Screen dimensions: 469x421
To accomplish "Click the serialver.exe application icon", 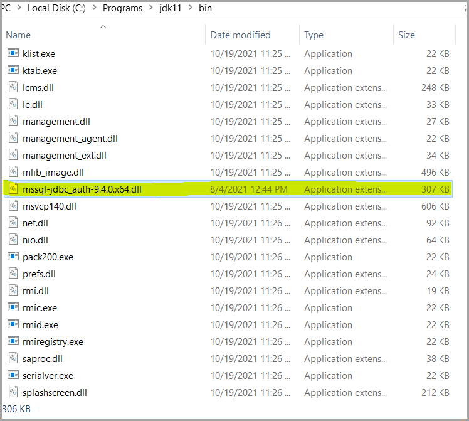I will (x=13, y=375).
